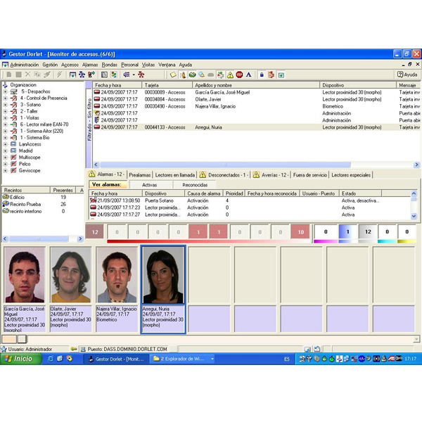The image size is (422, 422).
Task: Click the colored flow diagram toolbar icon
Action: [114, 75]
